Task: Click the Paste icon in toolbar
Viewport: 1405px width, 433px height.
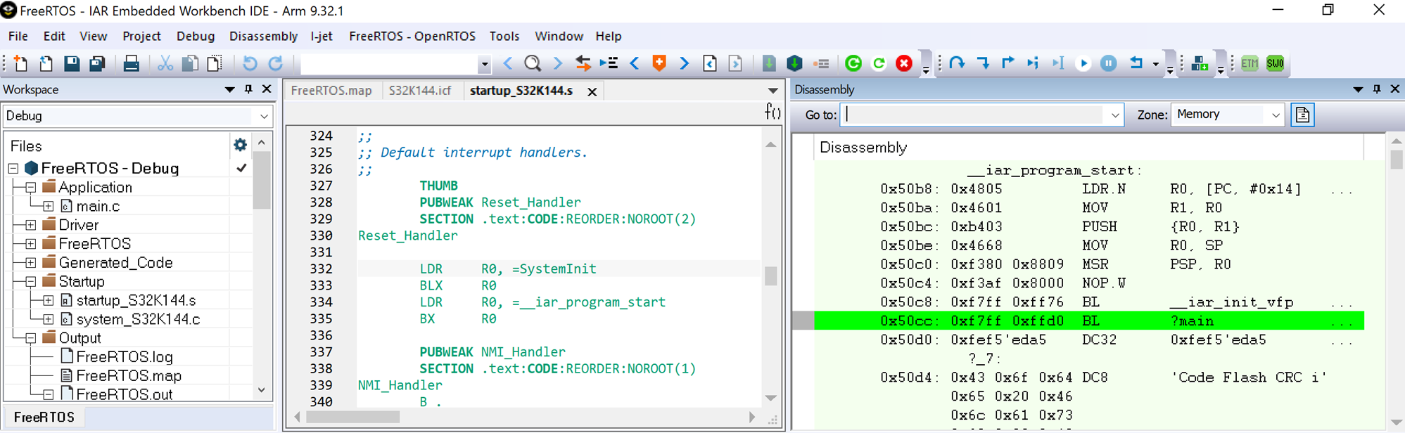Action: (215, 63)
